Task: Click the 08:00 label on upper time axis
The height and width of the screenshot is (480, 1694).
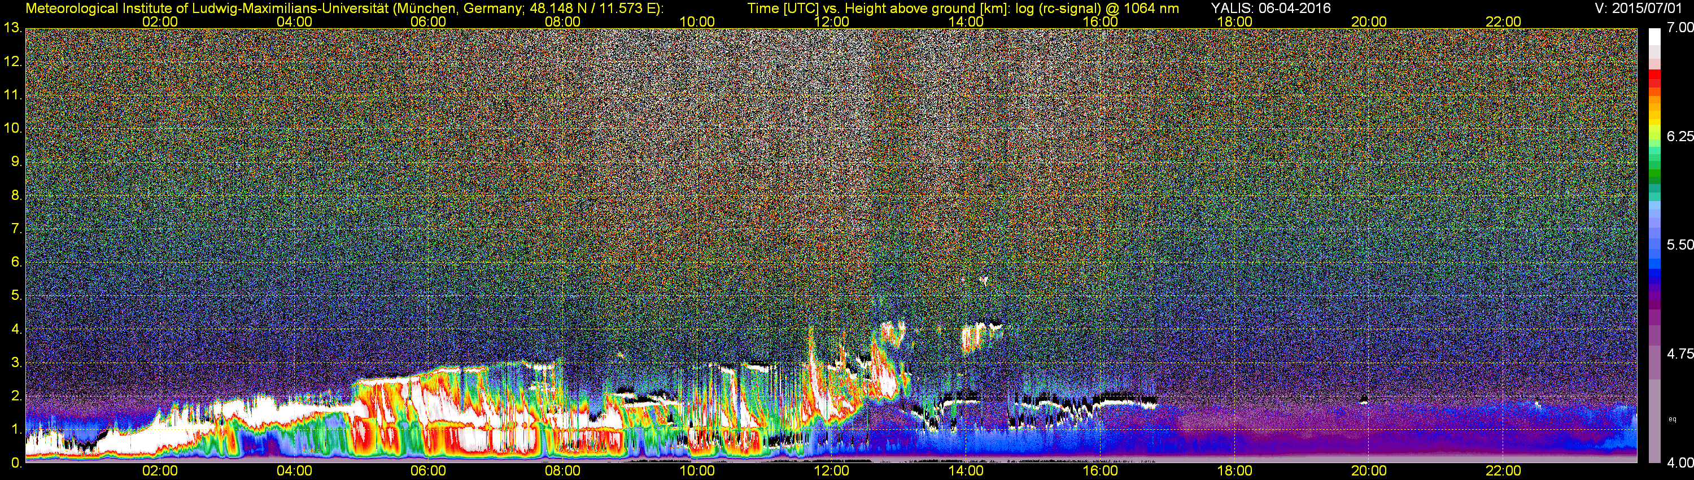Action: tap(563, 21)
